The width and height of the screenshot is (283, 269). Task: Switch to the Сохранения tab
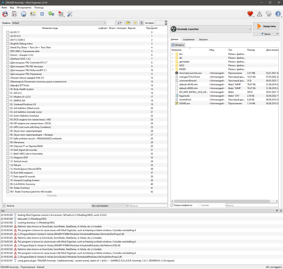point(188,39)
